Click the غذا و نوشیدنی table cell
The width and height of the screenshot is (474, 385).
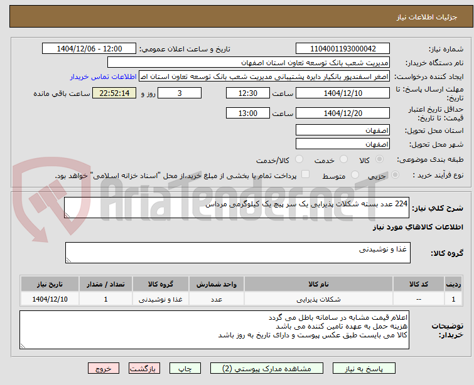[x=161, y=299]
